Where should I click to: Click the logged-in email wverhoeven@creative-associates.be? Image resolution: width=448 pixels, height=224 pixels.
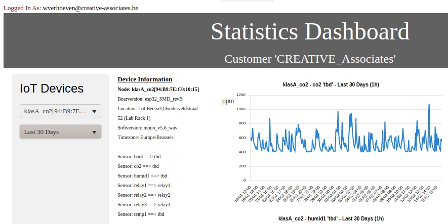pyautogui.click(x=90, y=8)
